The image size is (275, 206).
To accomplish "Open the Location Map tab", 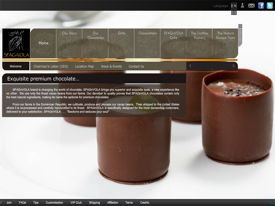I will (84, 67).
